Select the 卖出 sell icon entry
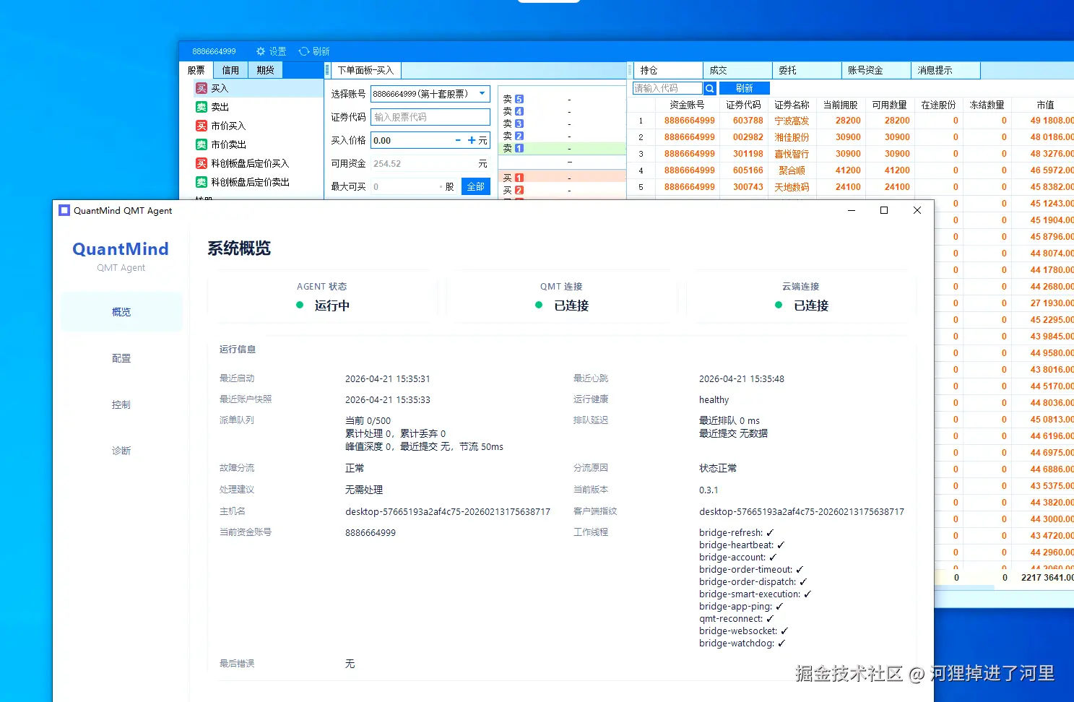This screenshot has height=702, width=1074. click(x=202, y=107)
